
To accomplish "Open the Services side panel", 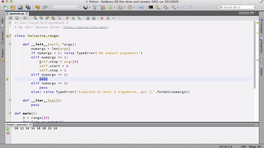I will pyautogui.click(x=2, y=38).
